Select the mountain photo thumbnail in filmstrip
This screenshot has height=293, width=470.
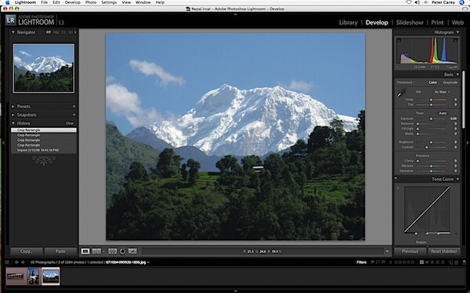pyautogui.click(x=51, y=276)
